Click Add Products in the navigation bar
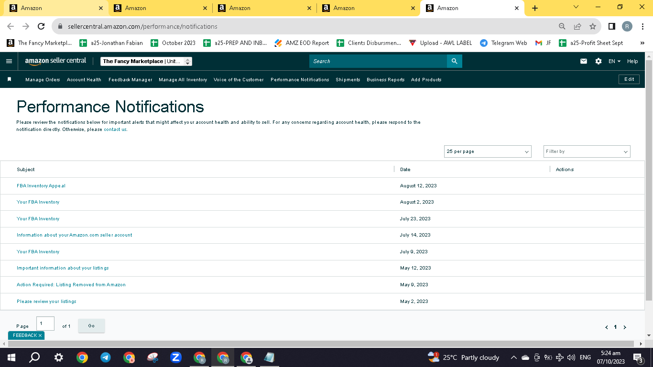Image resolution: width=653 pixels, height=367 pixels. pyautogui.click(x=426, y=80)
